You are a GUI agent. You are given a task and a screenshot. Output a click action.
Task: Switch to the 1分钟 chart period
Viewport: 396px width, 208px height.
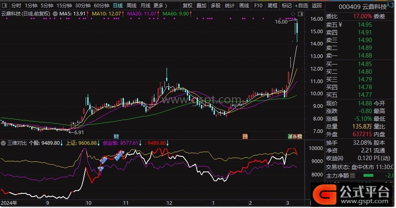(x=31, y=6)
